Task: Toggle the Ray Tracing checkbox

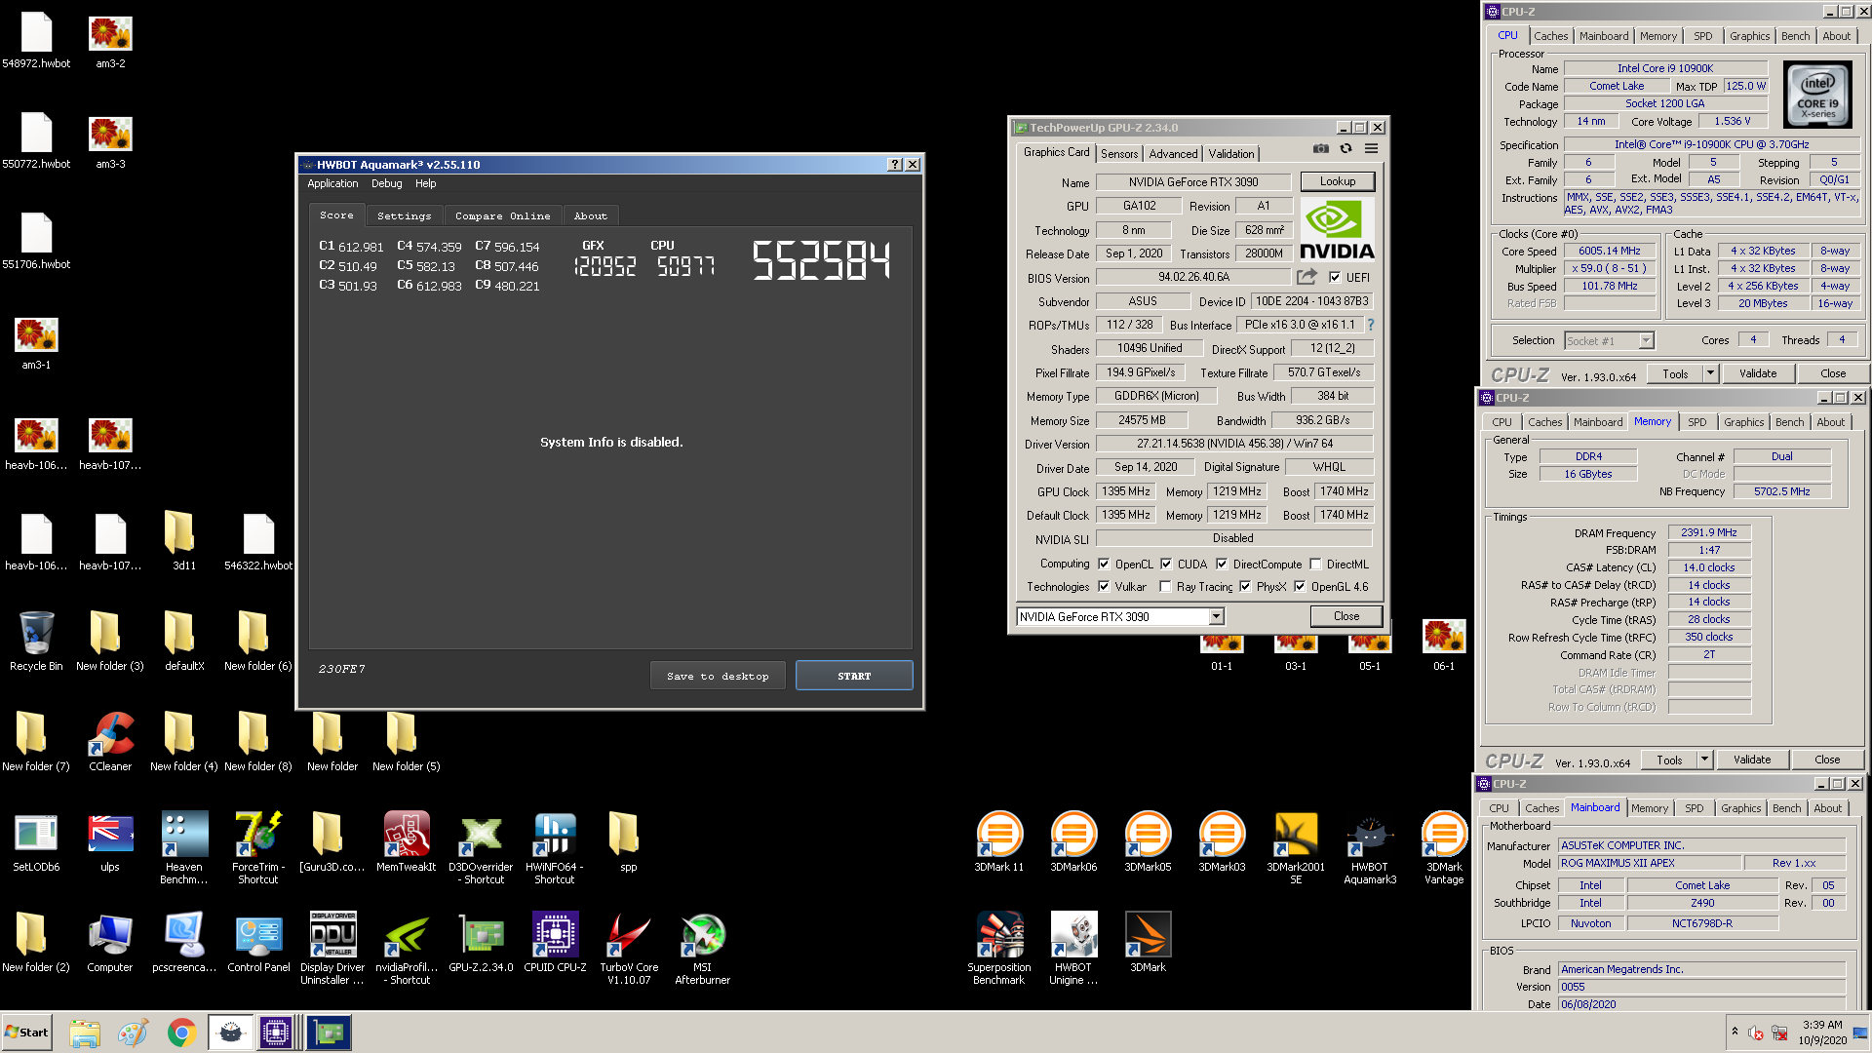Action: [1165, 586]
